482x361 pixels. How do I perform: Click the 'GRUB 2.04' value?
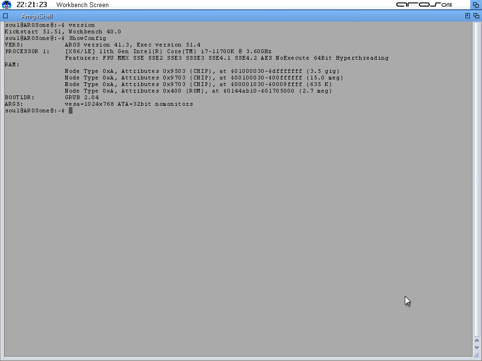(82, 98)
